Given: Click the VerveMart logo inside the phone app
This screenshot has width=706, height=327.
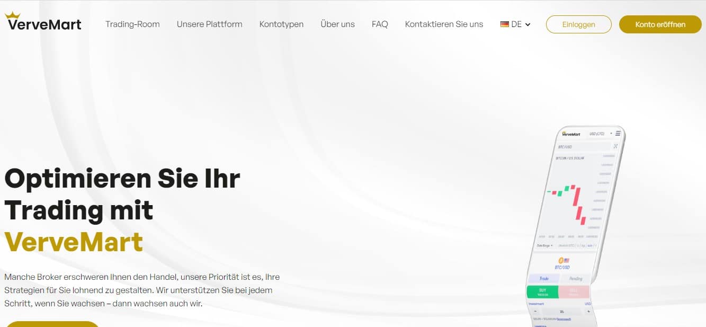Looking at the screenshot, I should click(570, 134).
